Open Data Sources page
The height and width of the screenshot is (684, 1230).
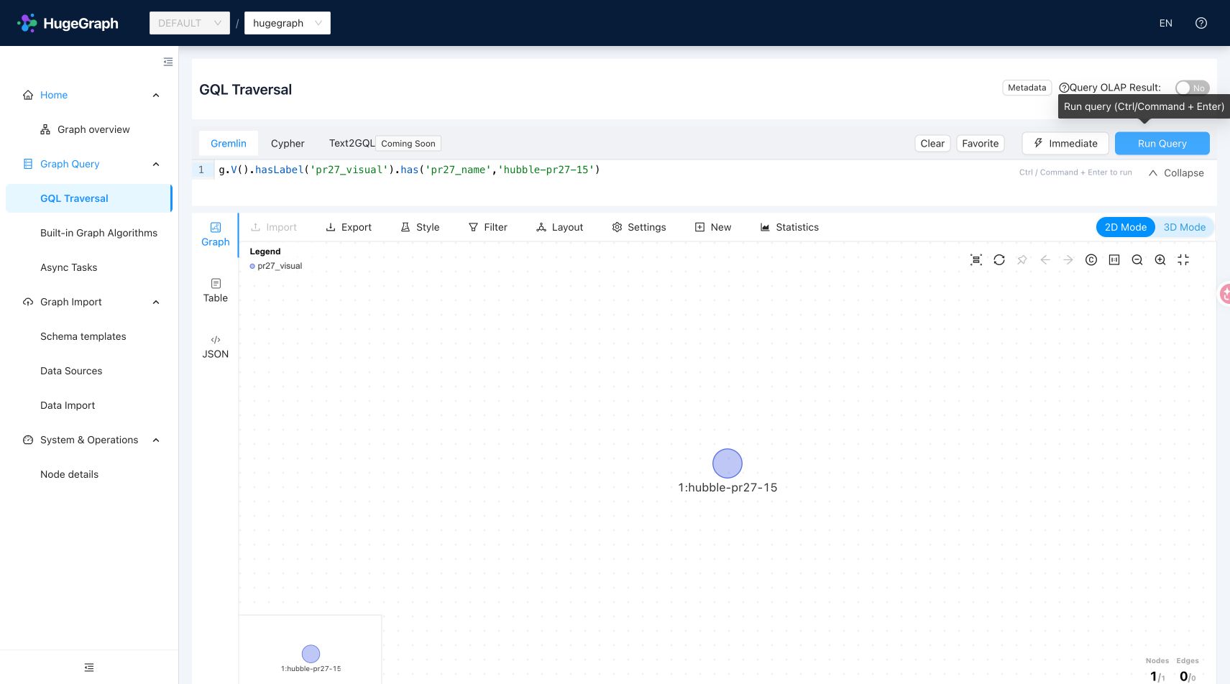(71, 371)
